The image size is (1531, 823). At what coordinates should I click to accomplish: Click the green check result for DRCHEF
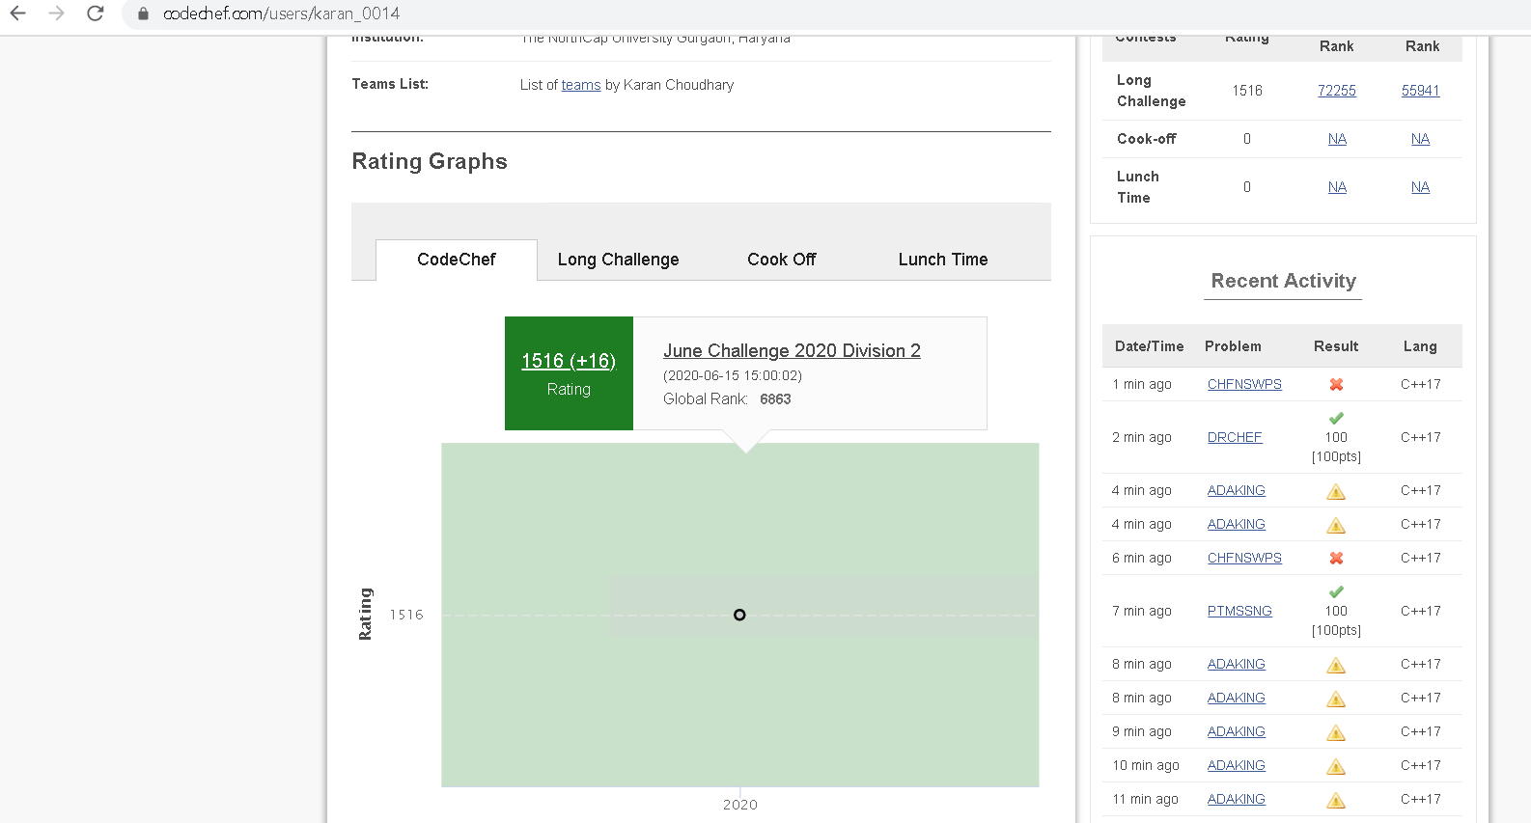(1336, 418)
